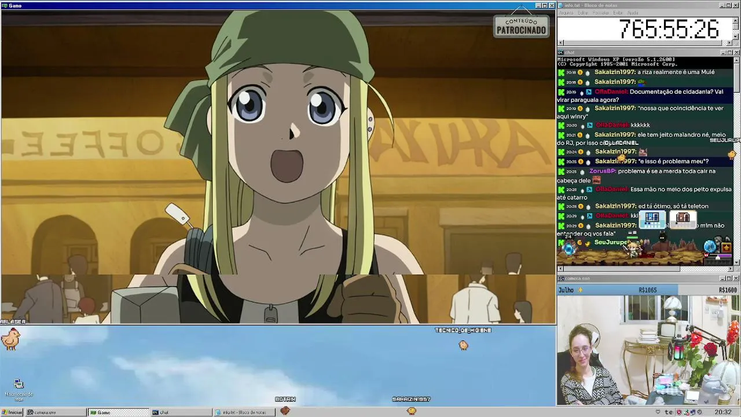Click the 765:55:26 timer text

tap(669, 29)
